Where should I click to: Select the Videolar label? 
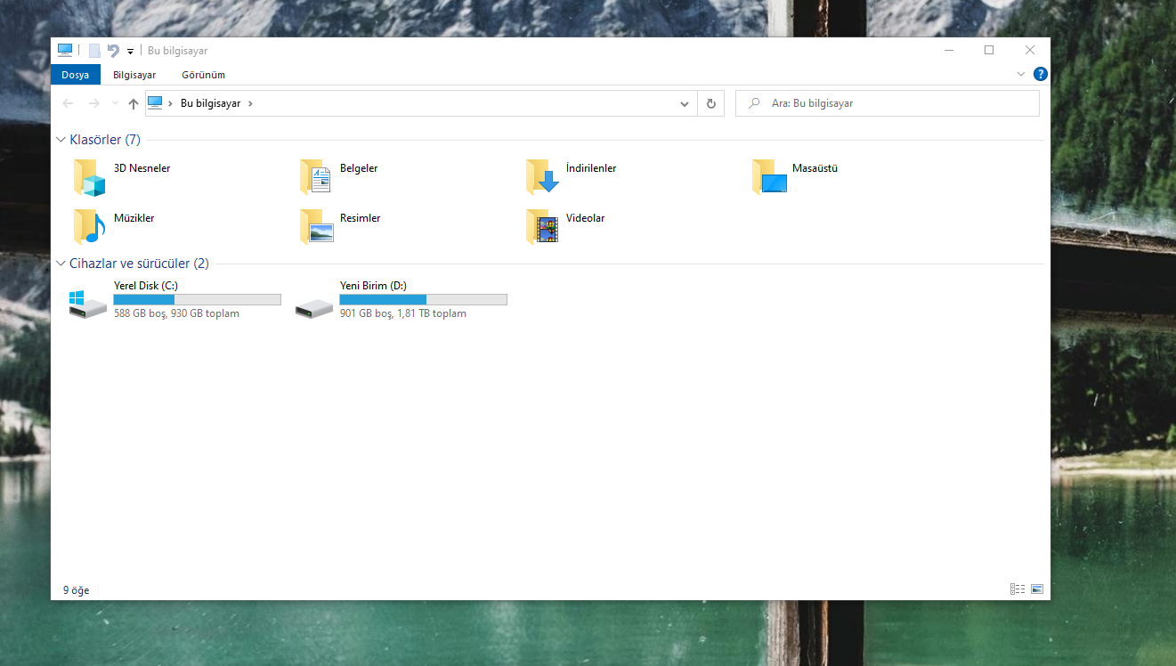(x=586, y=218)
